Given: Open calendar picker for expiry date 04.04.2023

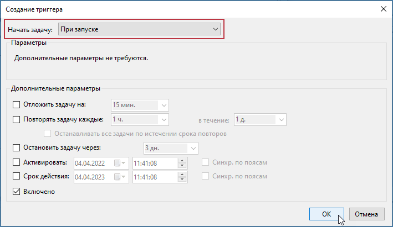Looking at the screenshot, I should point(120,177).
